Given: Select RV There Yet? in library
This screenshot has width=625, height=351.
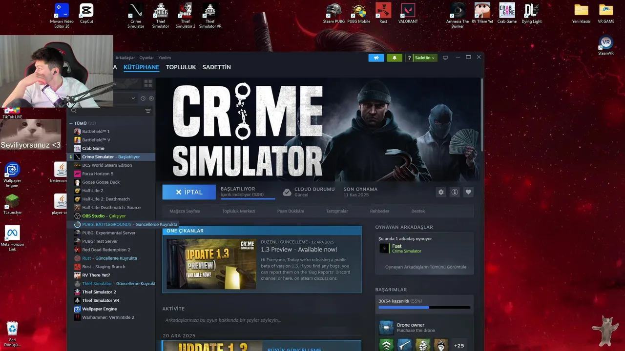Looking at the screenshot, I should tap(111, 275).
